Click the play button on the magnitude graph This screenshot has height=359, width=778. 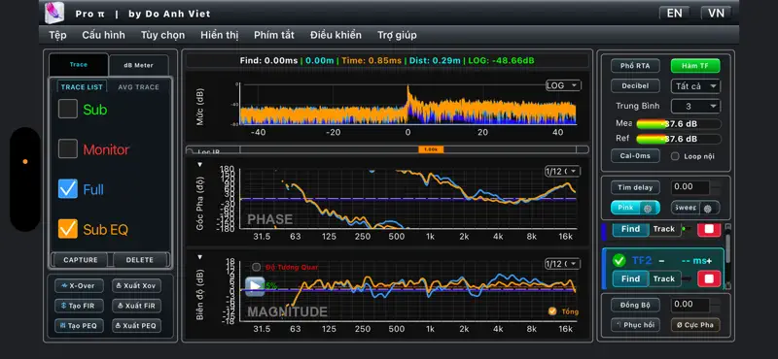tap(255, 285)
